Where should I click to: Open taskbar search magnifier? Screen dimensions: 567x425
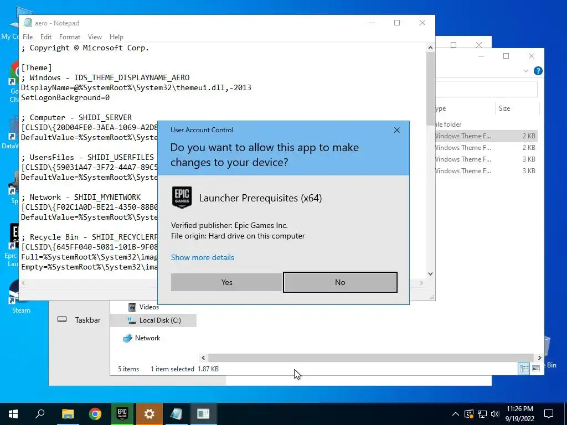click(40, 414)
